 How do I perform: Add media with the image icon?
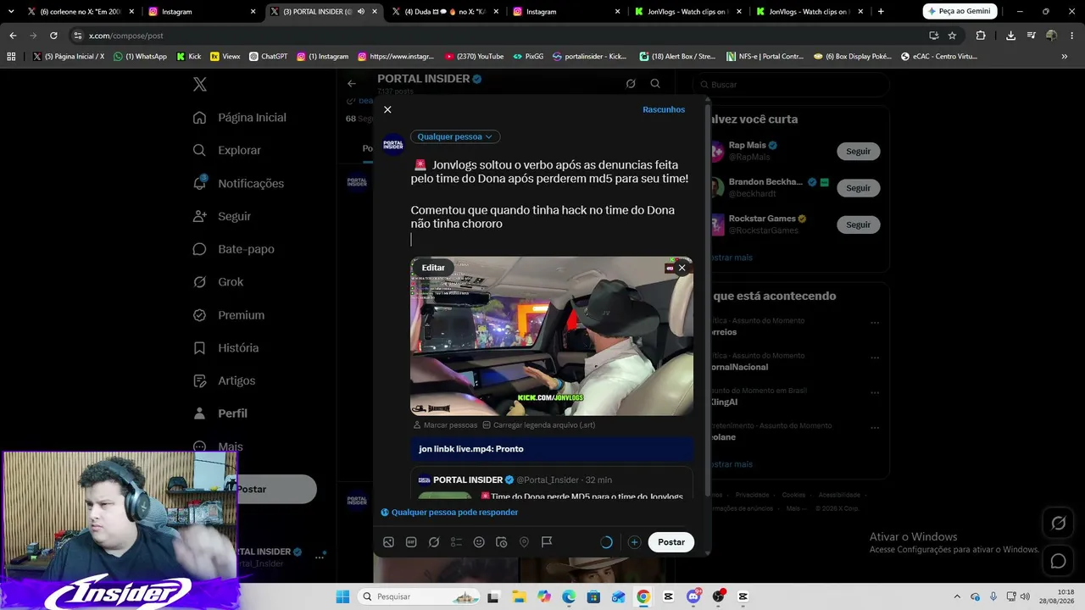[388, 542]
